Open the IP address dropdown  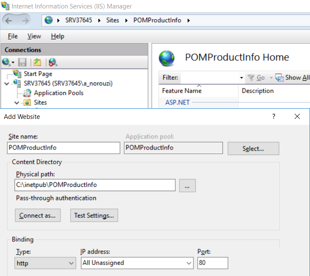tap(189, 263)
